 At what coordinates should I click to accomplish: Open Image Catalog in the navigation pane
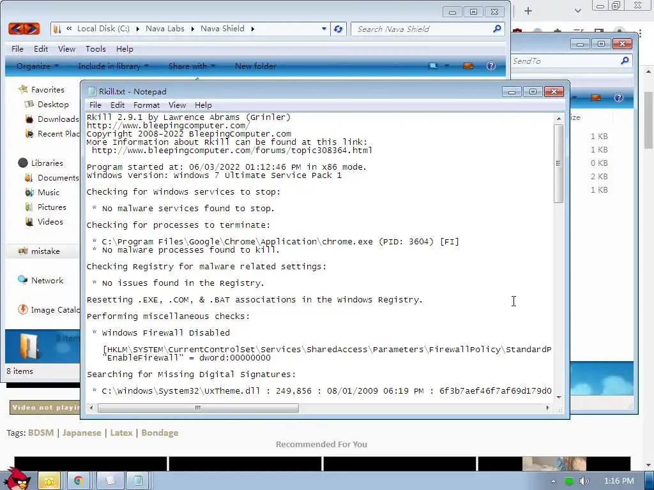point(55,309)
